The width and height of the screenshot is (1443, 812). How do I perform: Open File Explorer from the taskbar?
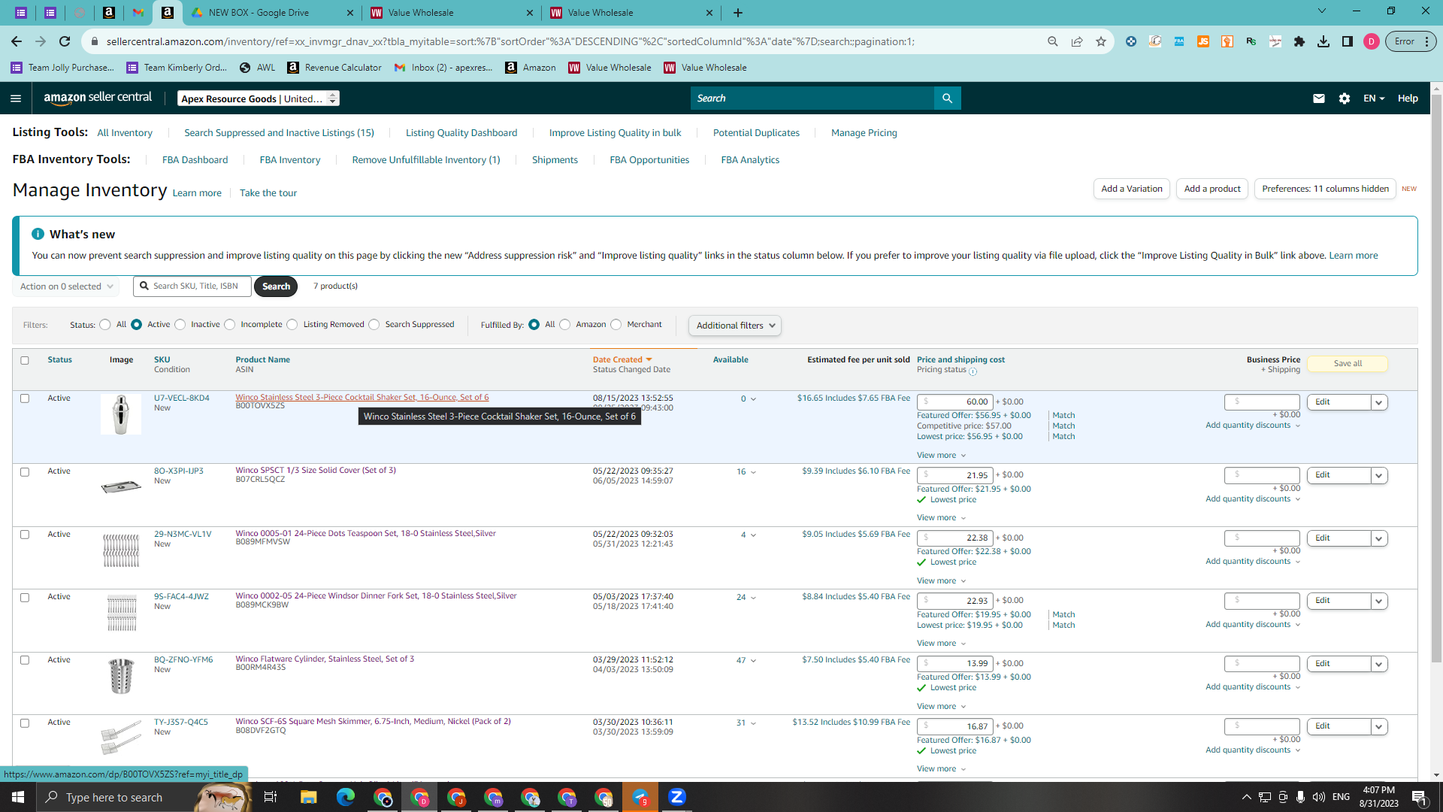tap(308, 797)
